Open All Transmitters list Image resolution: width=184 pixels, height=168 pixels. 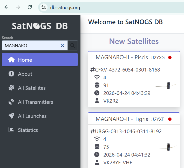click(x=35, y=102)
